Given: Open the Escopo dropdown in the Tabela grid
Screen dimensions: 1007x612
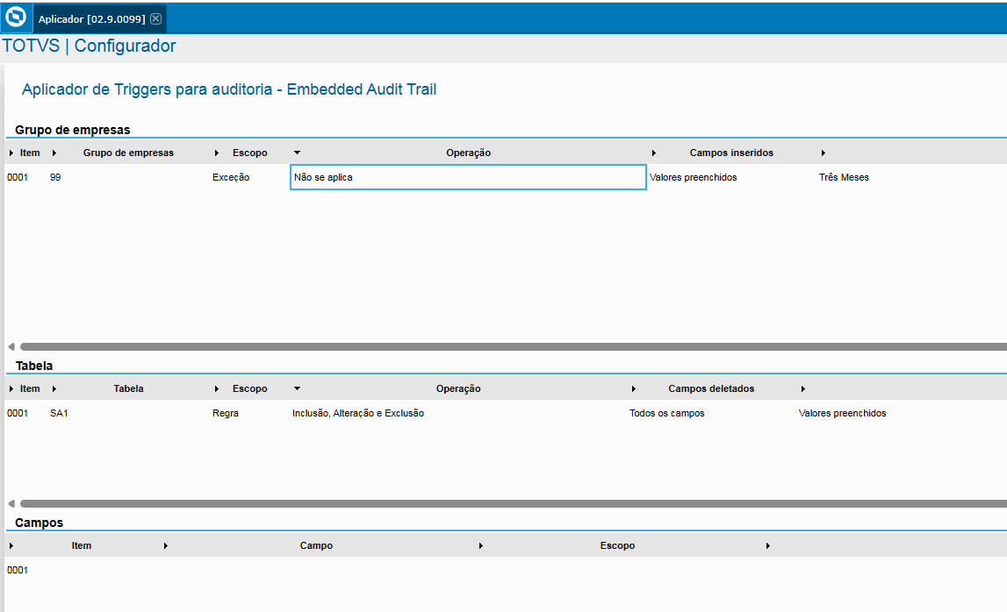Looking at the screenshot, I should 296,388.
